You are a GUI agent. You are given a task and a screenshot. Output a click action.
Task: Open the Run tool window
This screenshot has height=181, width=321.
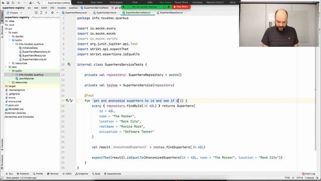(10, 174)
